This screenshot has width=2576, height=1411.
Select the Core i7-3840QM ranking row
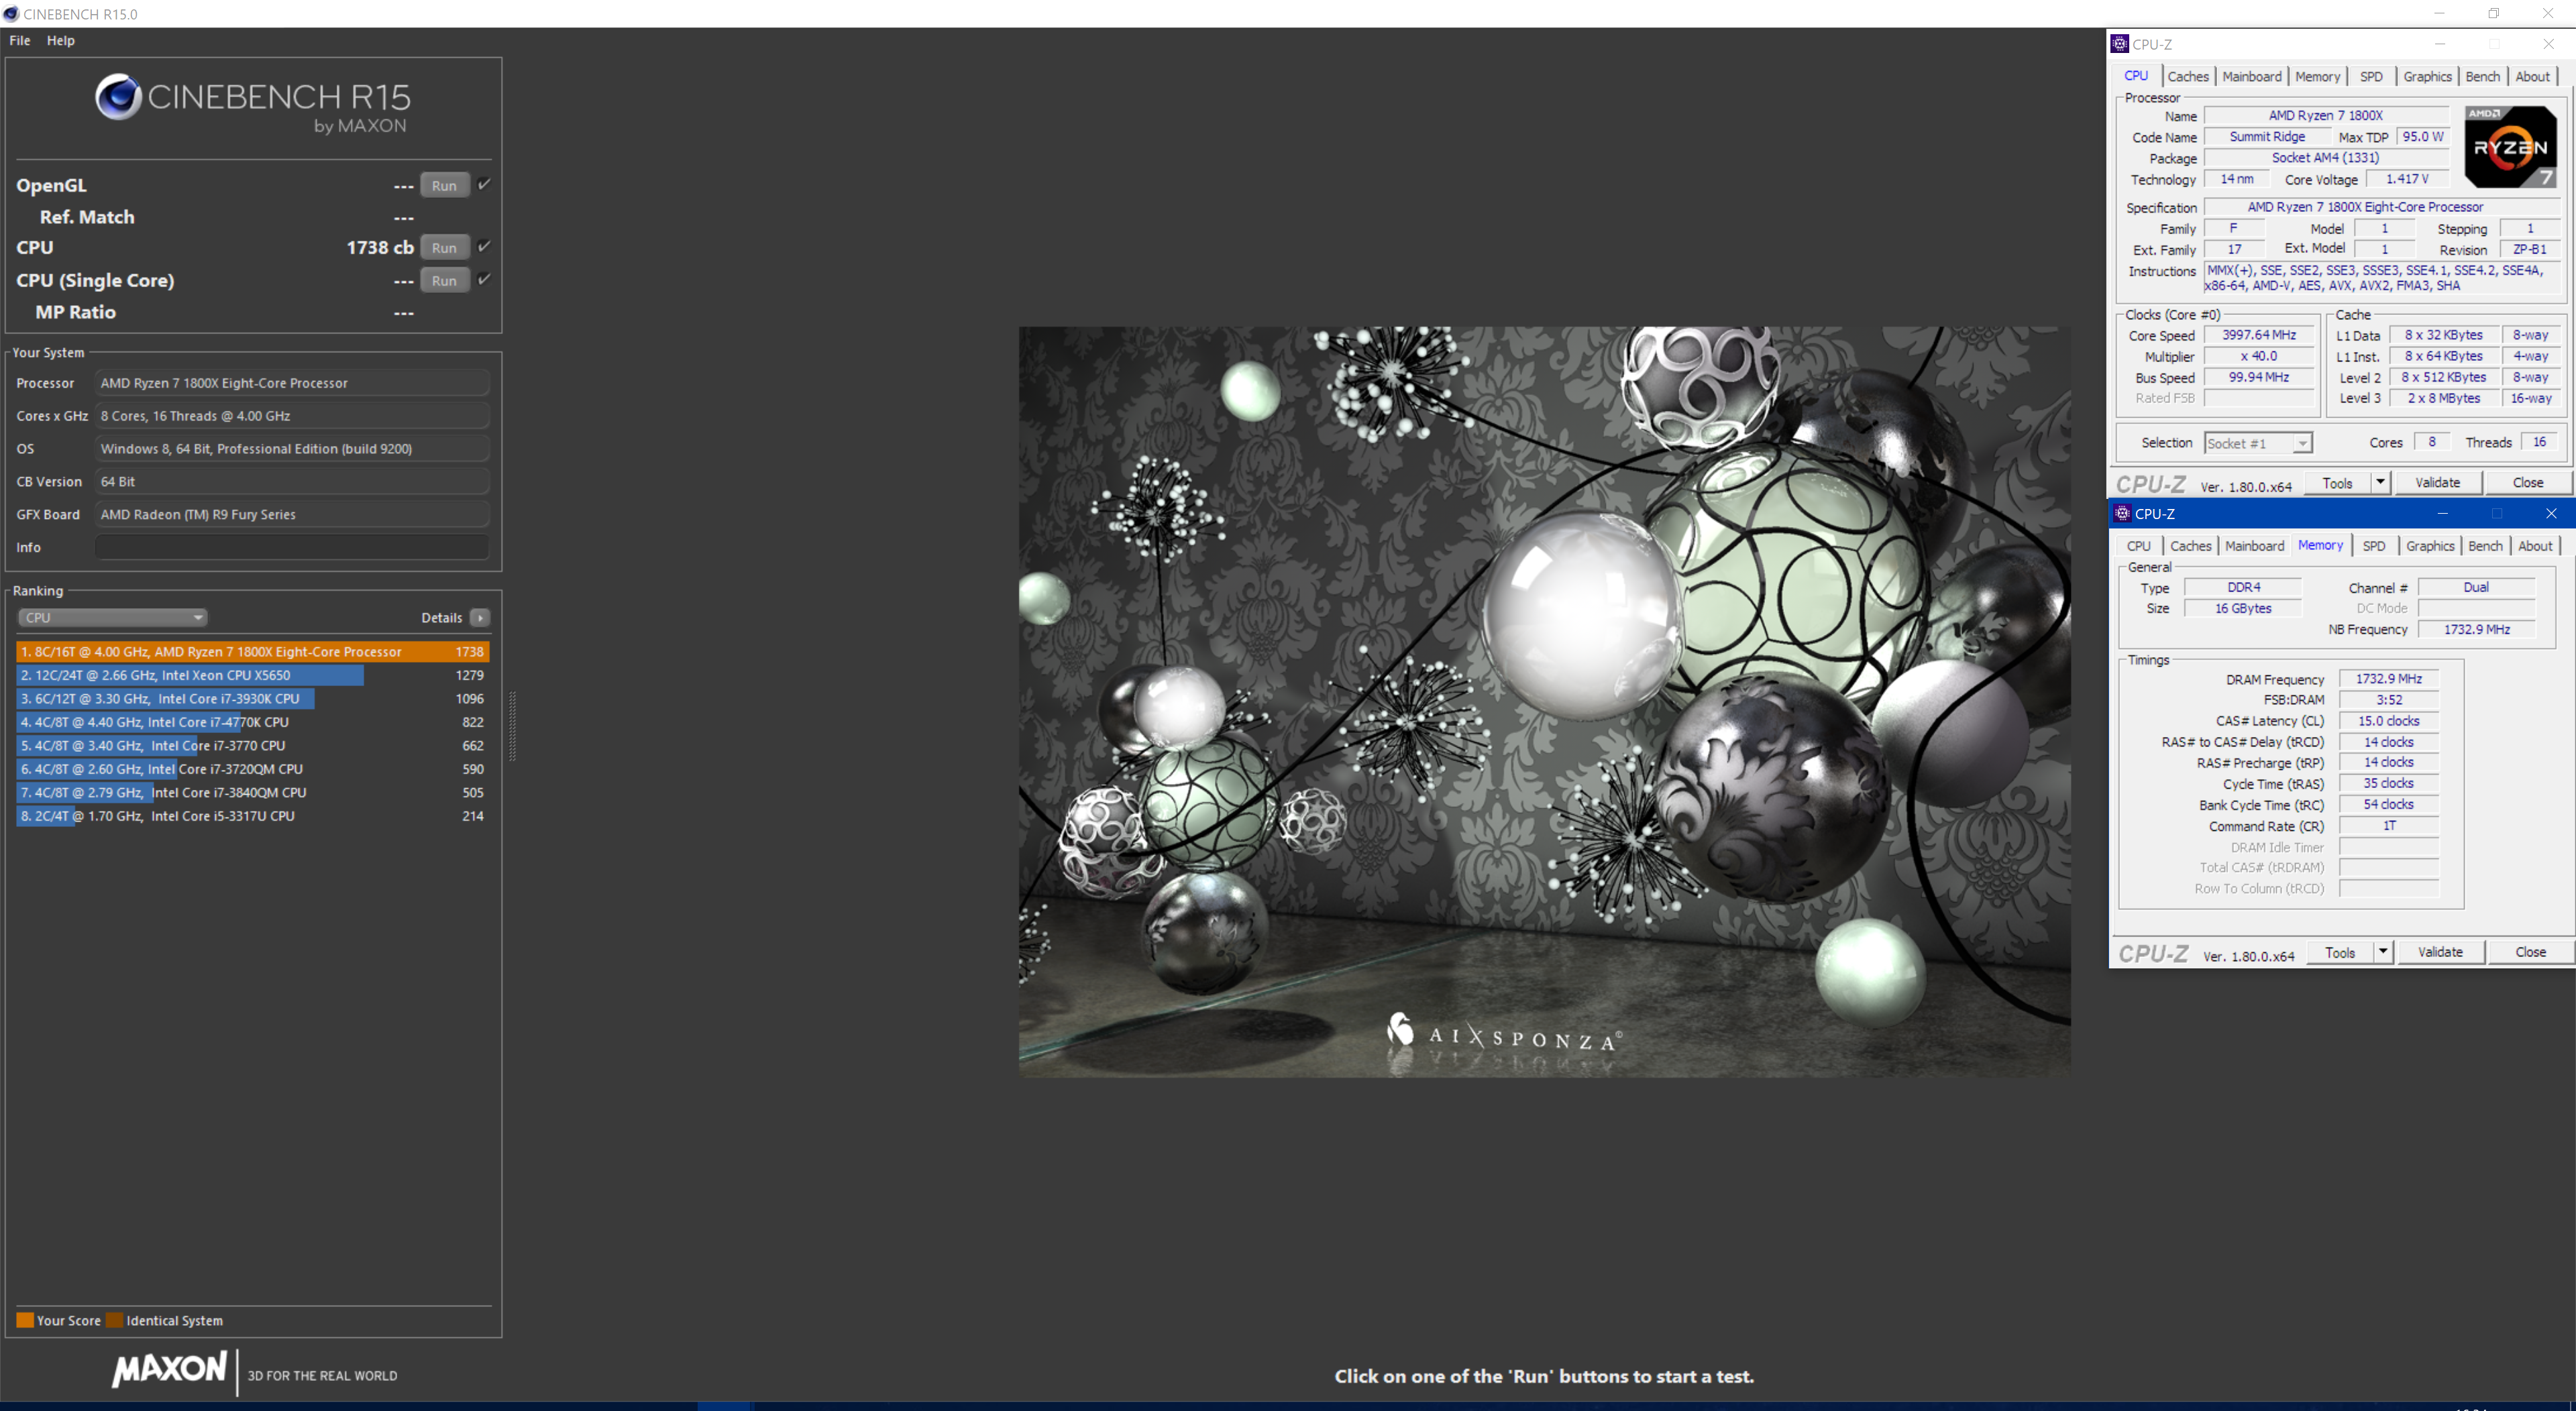click(x=253, y=792)
